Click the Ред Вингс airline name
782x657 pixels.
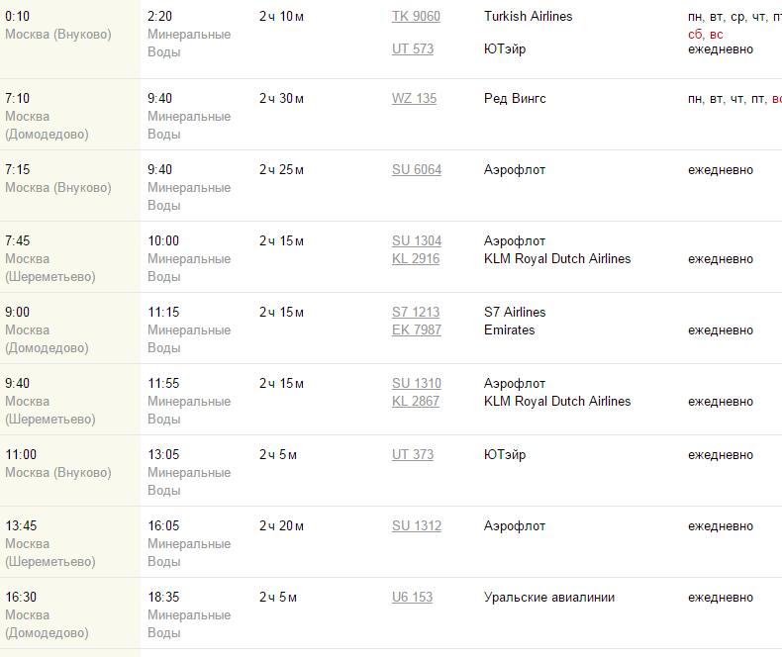pyautogui.click(x=515, y=98)
